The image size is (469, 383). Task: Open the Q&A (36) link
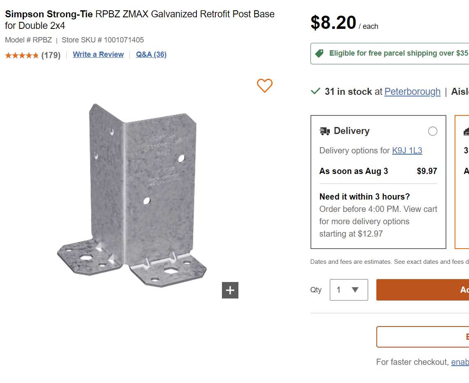(151, 54)
